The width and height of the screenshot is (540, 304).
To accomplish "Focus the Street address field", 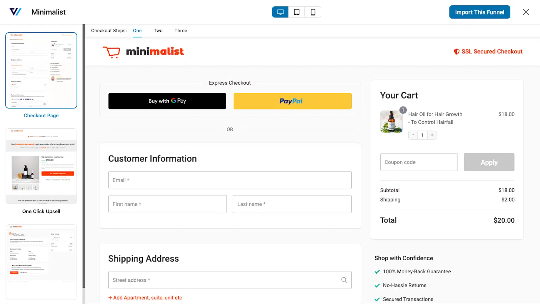I will coord(230,280).
